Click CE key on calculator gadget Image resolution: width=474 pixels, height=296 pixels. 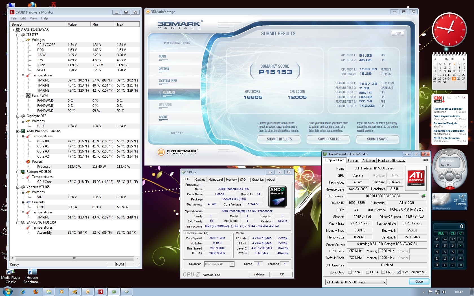(x=453, y=233)
